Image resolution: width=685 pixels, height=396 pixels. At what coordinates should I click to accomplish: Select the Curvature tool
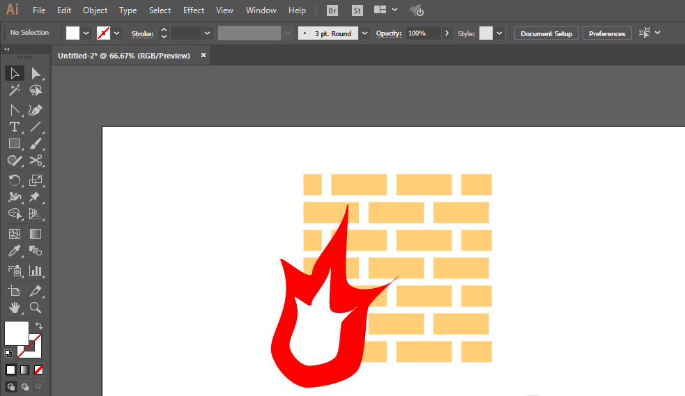36,110
